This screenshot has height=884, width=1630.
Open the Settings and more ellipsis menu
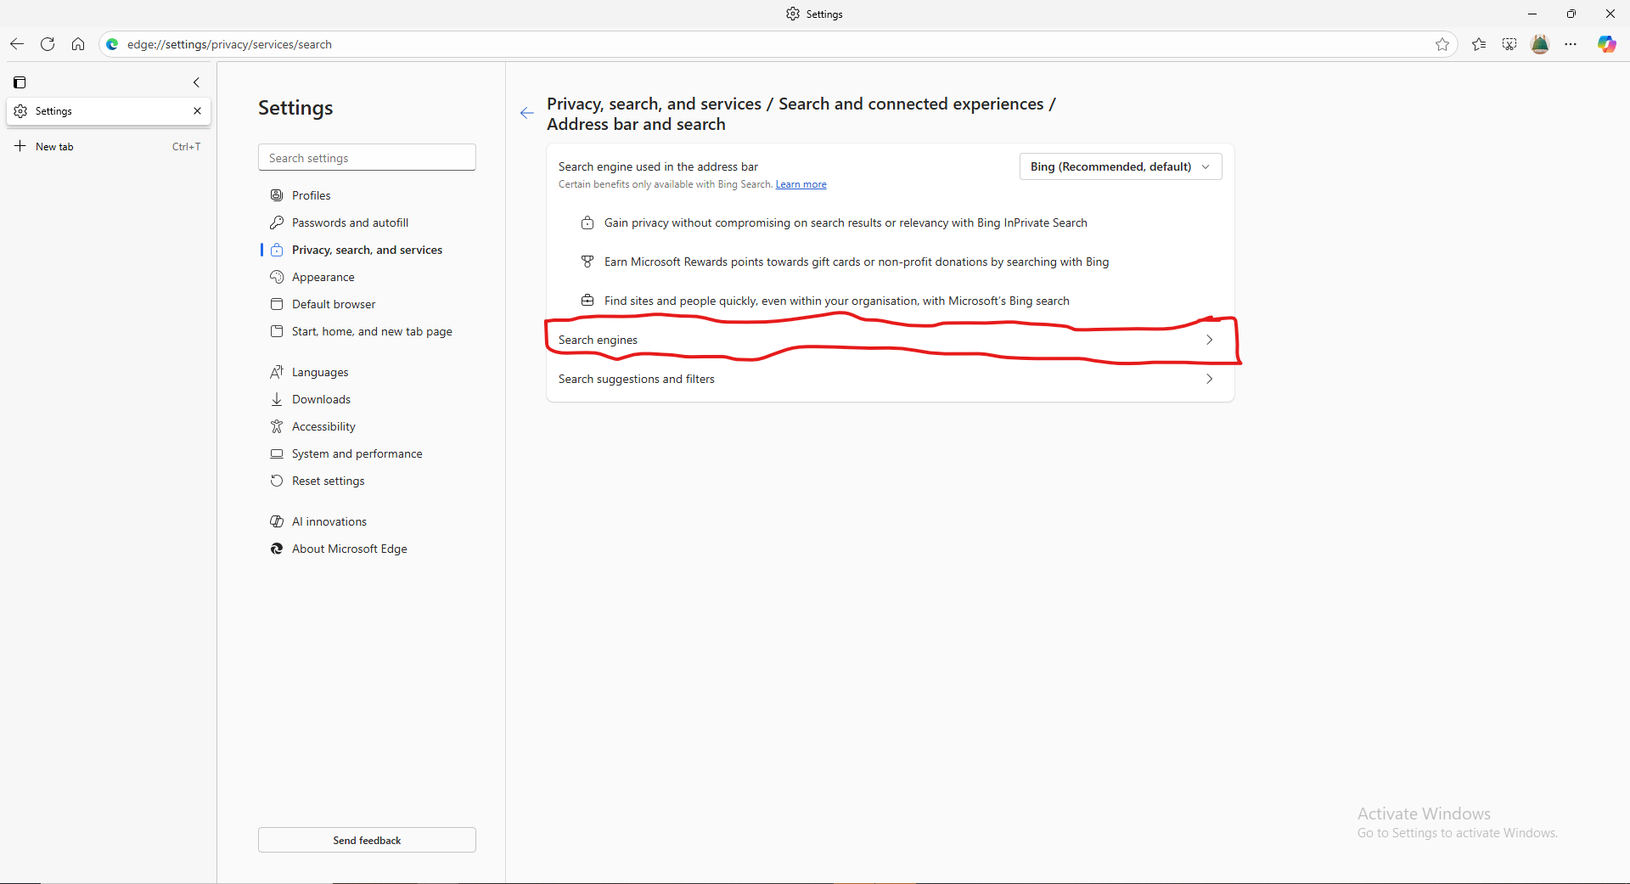(1571, 44)
